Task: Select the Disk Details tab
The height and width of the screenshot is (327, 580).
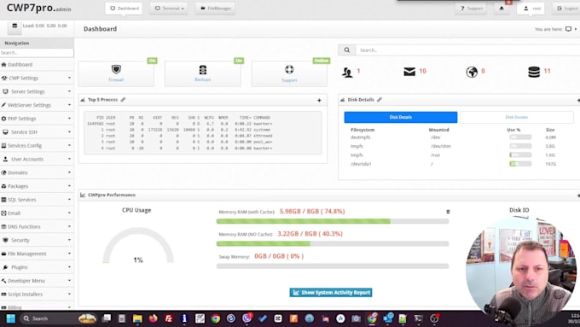Action: coord(401,117)
